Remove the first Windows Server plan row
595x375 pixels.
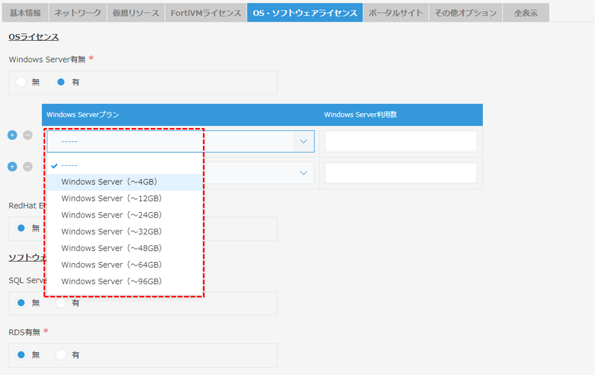28,135
